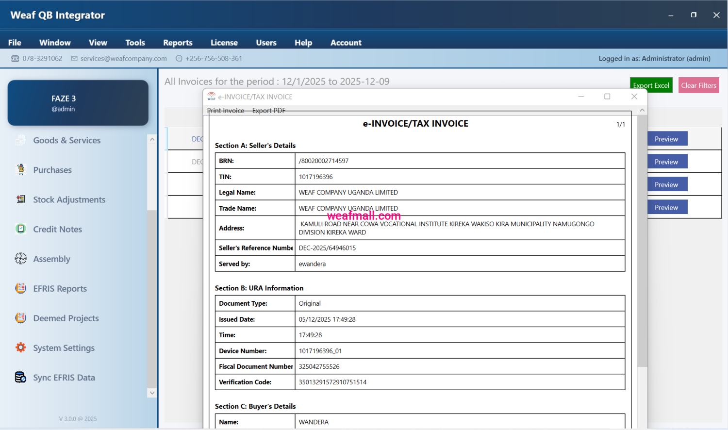Click the EFRIS Reports icon
Viewport: 728px width, 430px height.
(x=20, y=288)
